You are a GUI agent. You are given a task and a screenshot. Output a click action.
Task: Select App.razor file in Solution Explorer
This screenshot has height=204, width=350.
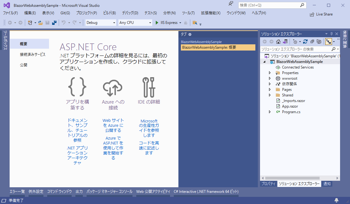coord(290,106)
